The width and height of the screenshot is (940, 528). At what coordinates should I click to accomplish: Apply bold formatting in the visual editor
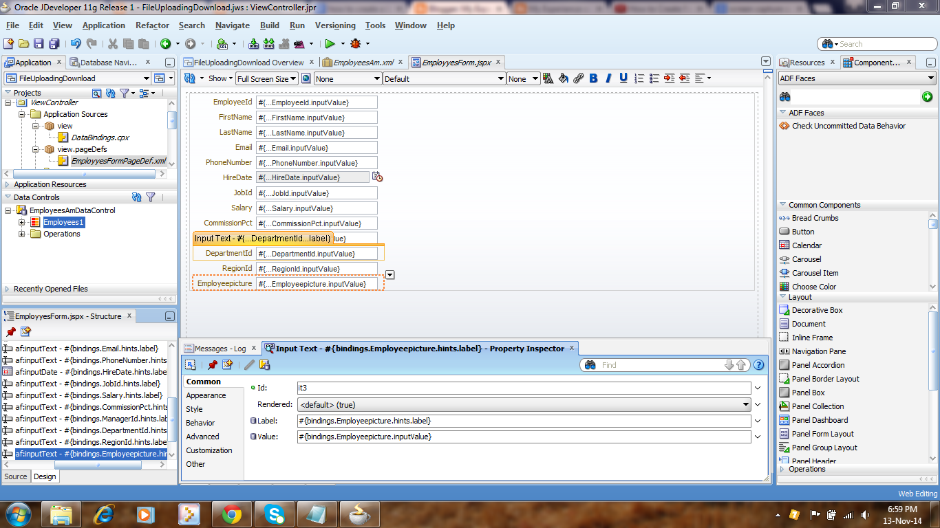(x=592, y=78)
